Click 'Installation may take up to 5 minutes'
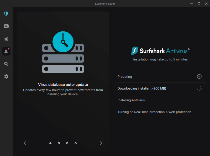 point(160,59)
